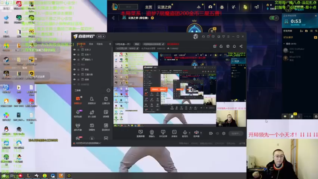Toggle LoL lobby party switch
Image resolution: width=318 pixels, height=179 pixels.
(x=274, y=18)
